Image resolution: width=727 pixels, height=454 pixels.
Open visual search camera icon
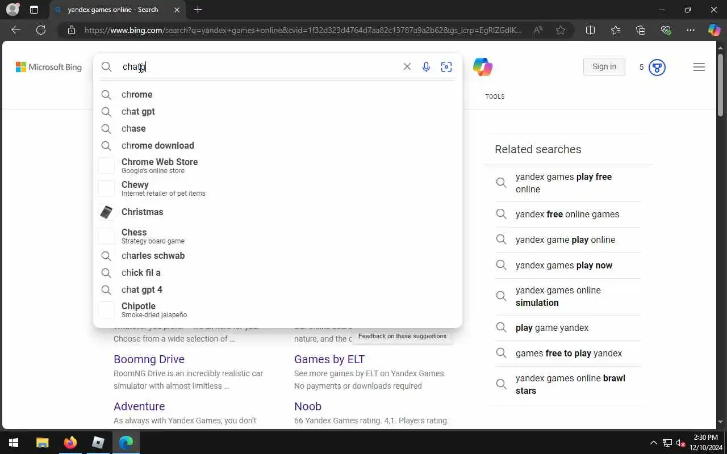coord(446,67)
